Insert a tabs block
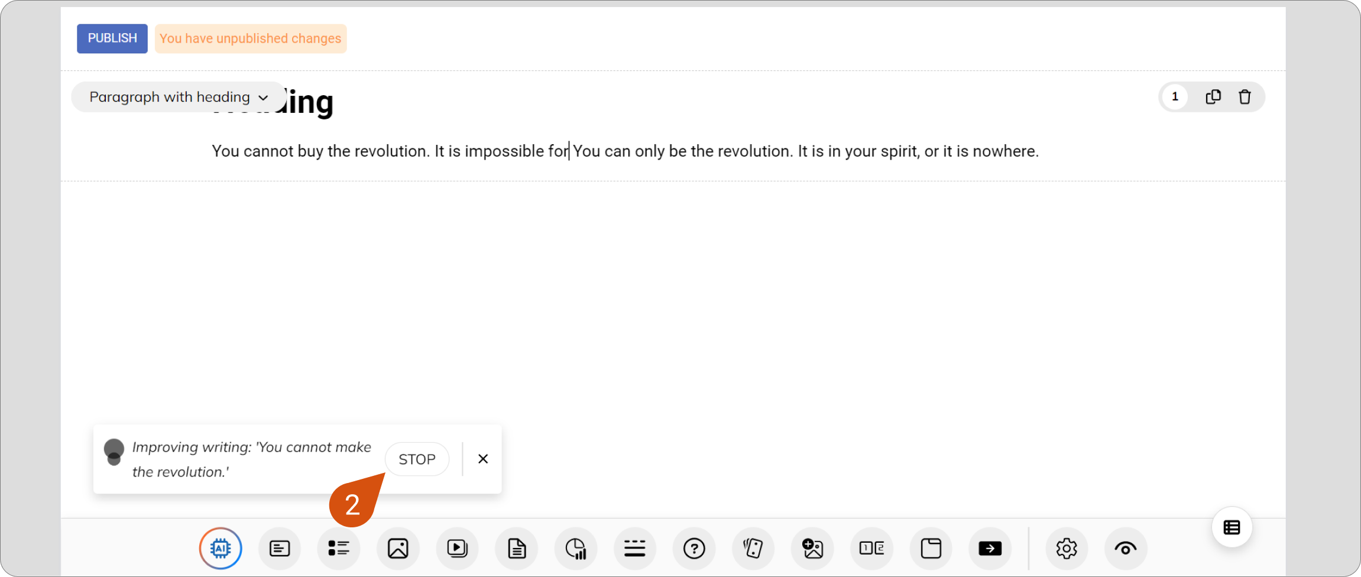The height and width of the screenshot is (577, 1361). [x=931, y=549]
